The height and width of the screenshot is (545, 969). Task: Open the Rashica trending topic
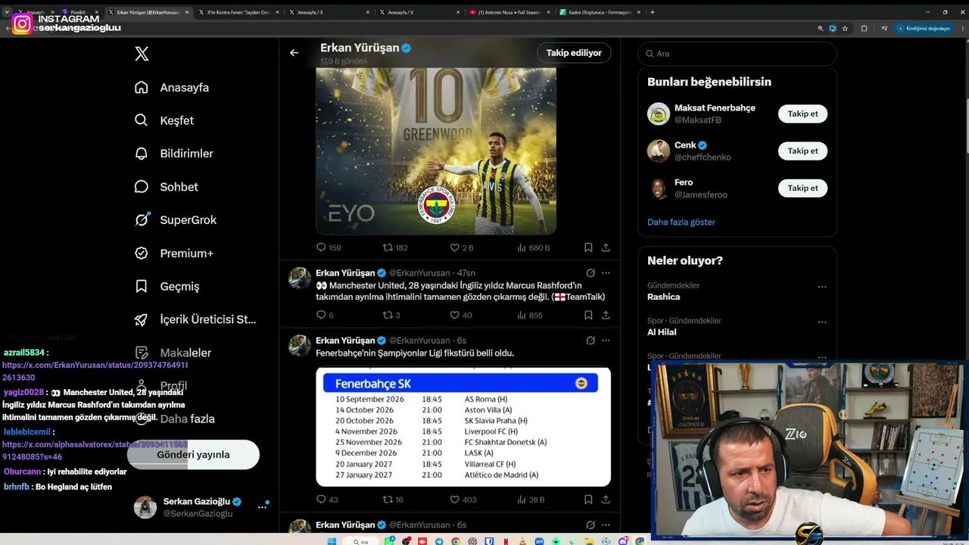663,297
